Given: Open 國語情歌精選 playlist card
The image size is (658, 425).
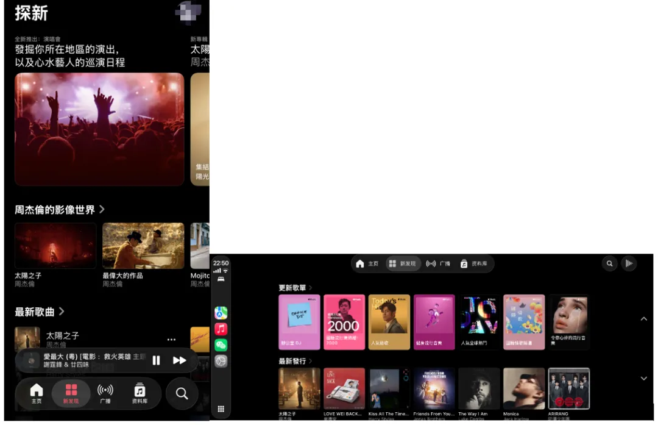Looking at the screenshot, I should 524,322.
